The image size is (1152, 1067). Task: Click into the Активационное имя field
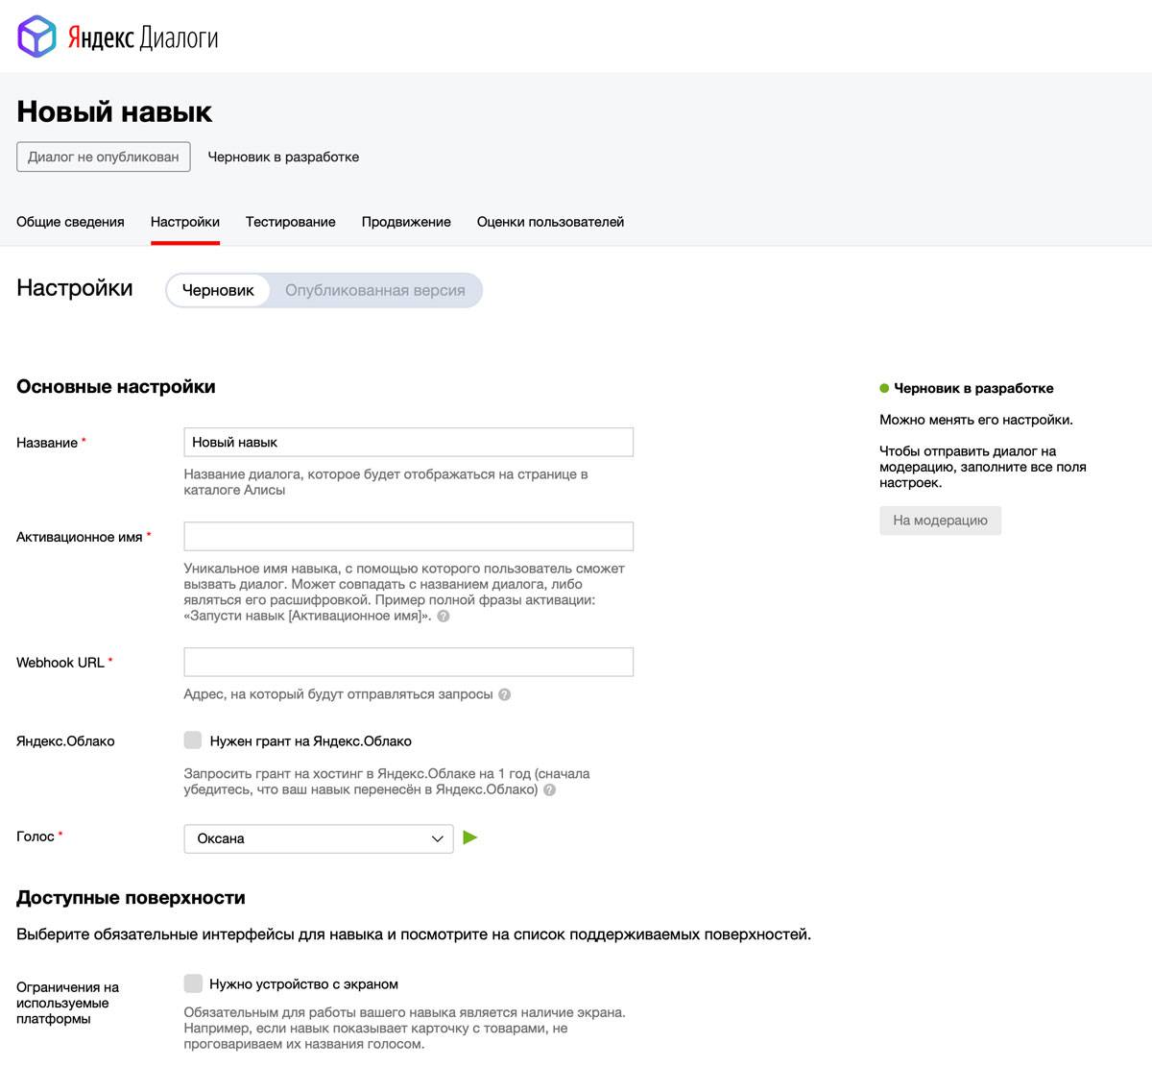tap(408, 536)
